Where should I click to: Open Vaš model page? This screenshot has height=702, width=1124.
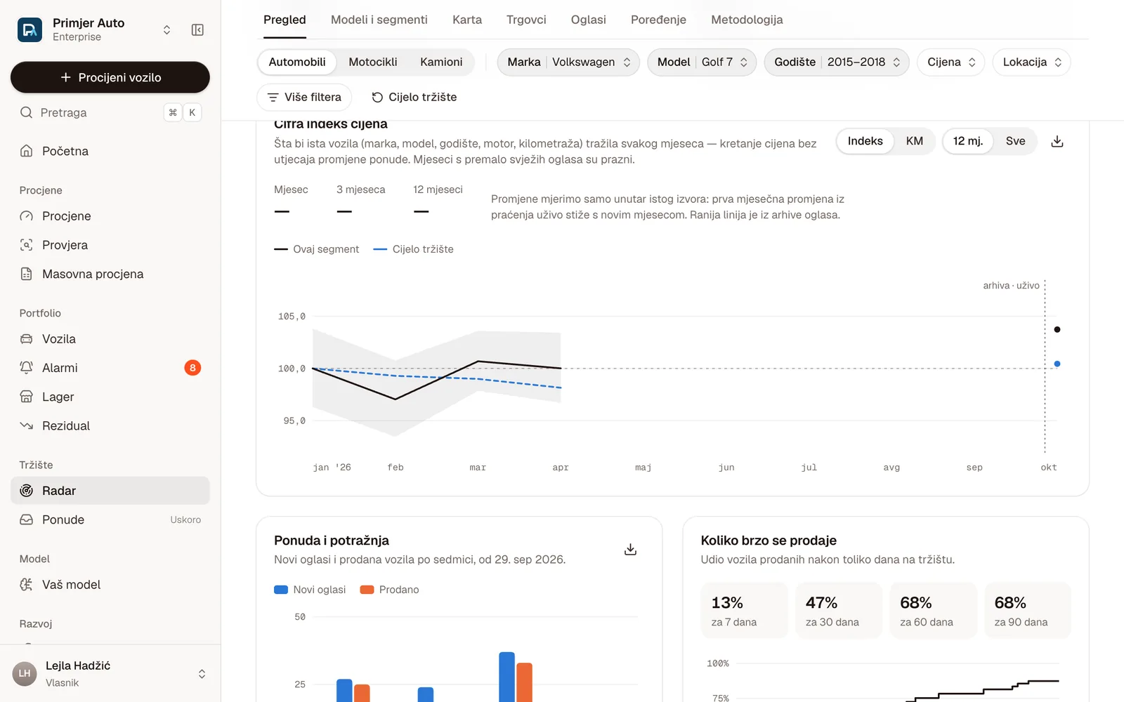point(110,585)
